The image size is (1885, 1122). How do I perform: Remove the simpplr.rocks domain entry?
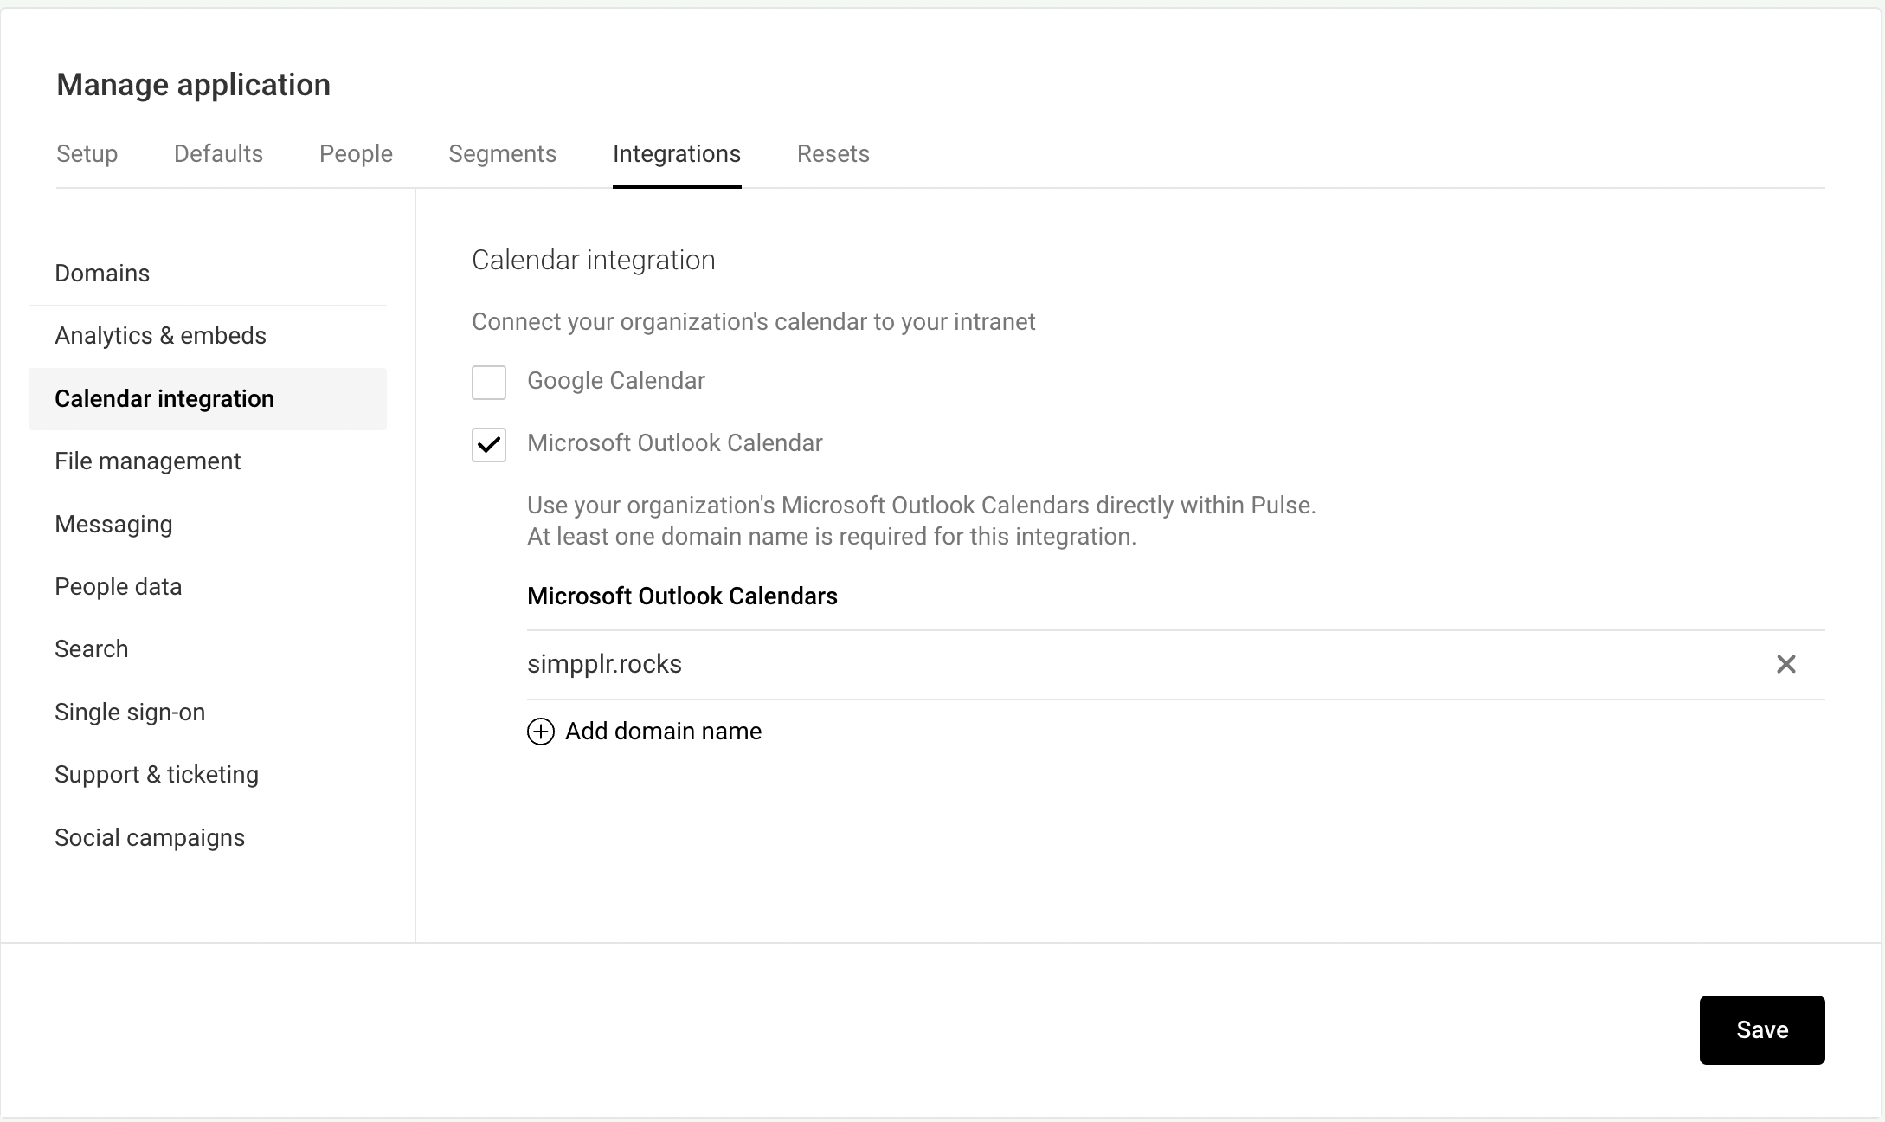1785,664
